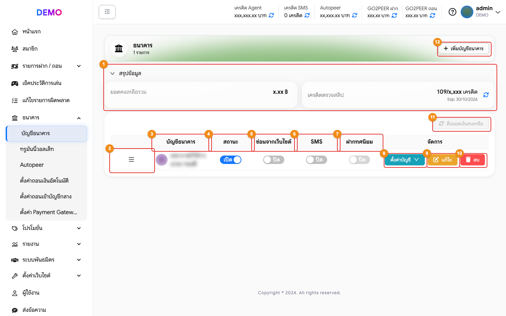
Task: Open เช็คประวัติการเล่น page
Action: [x=46, y=83]
